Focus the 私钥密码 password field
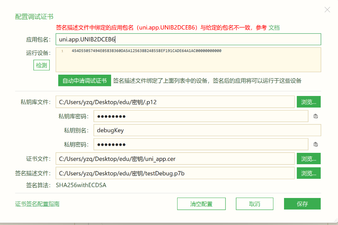Screen dimensions: 338x225 [201, 144]
